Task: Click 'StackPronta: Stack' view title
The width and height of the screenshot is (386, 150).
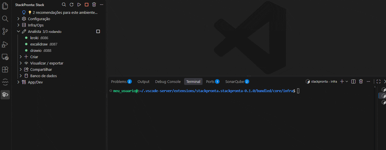Action: [30, 5]
